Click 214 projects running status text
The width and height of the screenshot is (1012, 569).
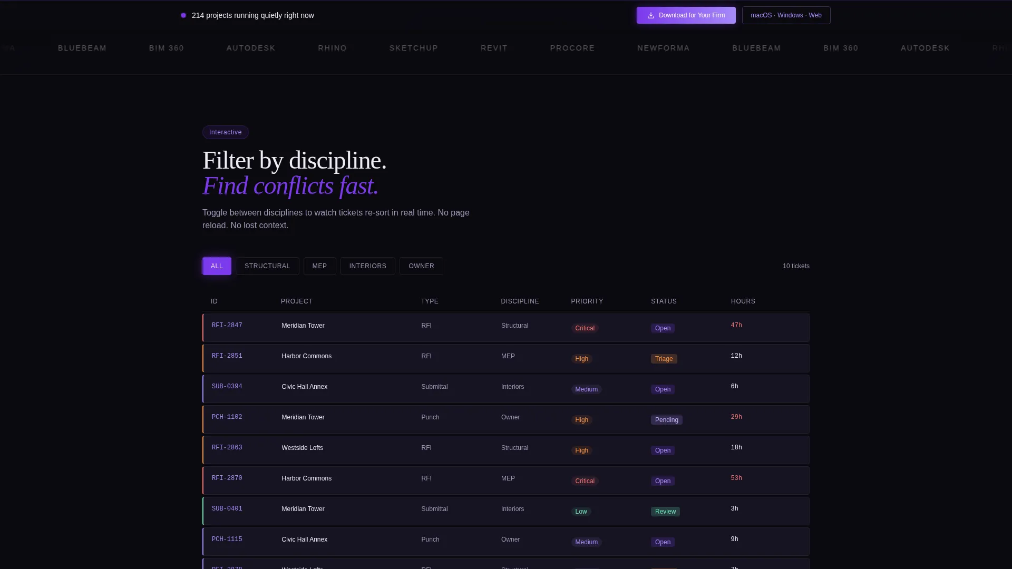coord(253,15)
